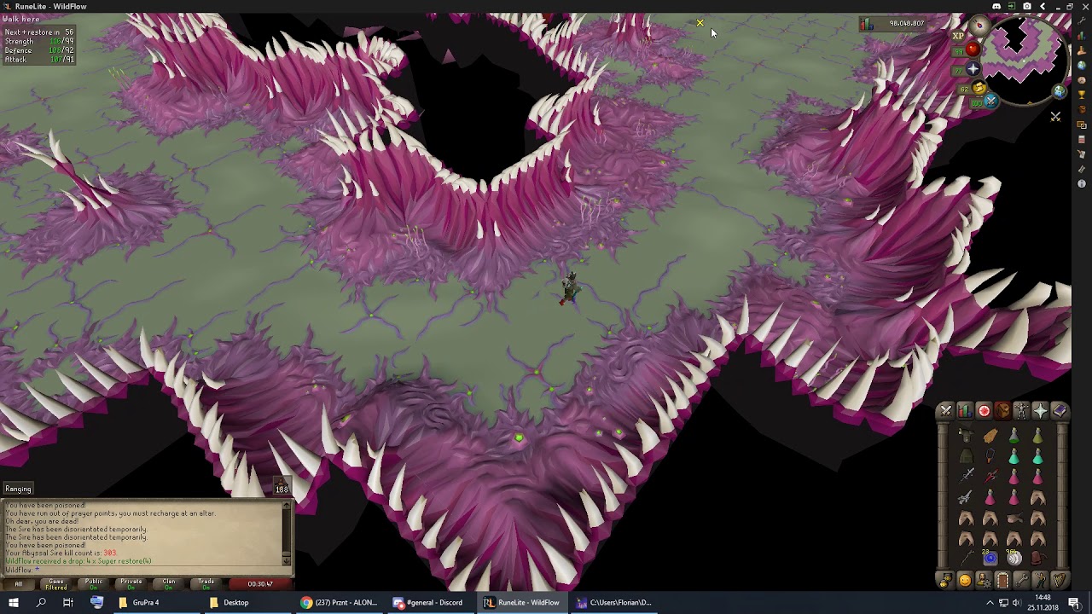1092x614 pixels.
Task: Click the wooden shield inventory item
Action: click(x=990, y=436)
